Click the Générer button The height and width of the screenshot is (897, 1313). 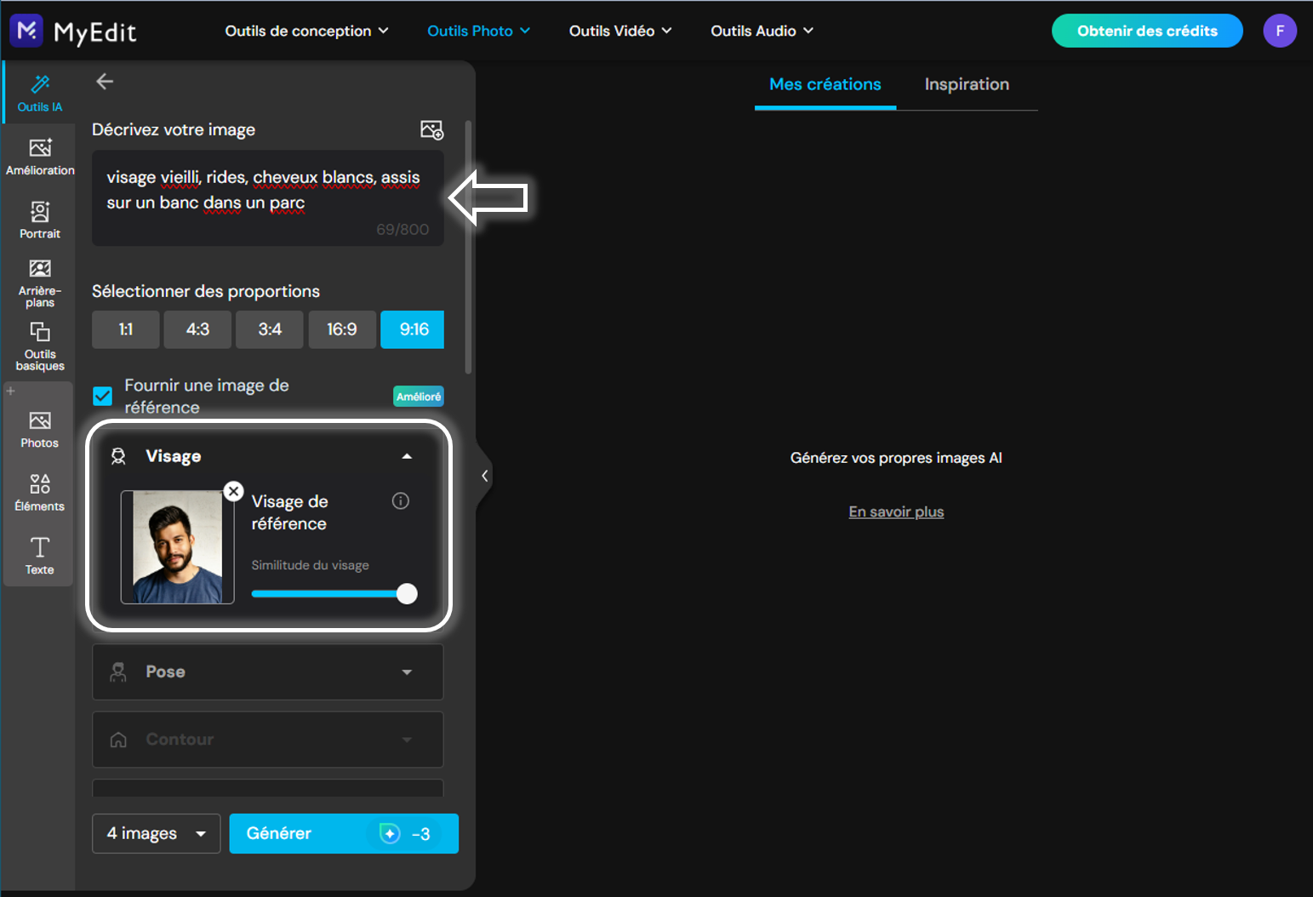[344, 834]
